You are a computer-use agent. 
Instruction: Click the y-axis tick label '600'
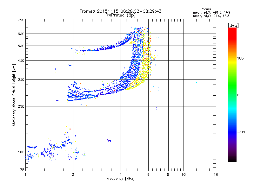click(21, 34)
